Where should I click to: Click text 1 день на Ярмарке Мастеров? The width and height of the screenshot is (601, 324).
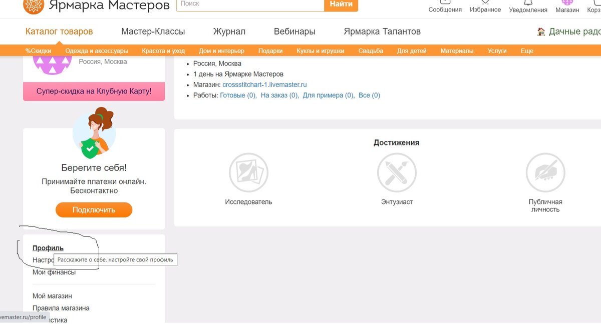[x=238, y=74]
